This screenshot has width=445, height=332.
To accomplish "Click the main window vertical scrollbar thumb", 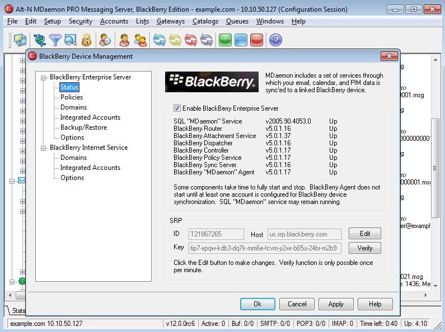I will tap(435, 168).
